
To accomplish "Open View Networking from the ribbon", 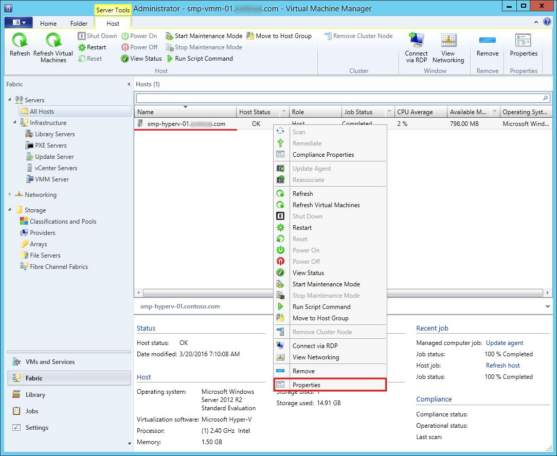I will click(x=448, y=41).
